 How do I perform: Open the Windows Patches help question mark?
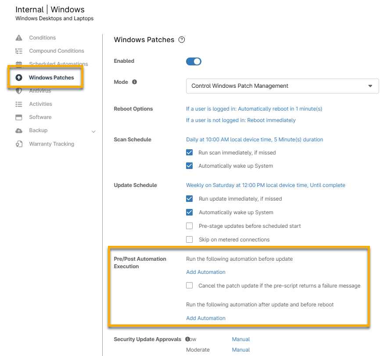(182, 40)
